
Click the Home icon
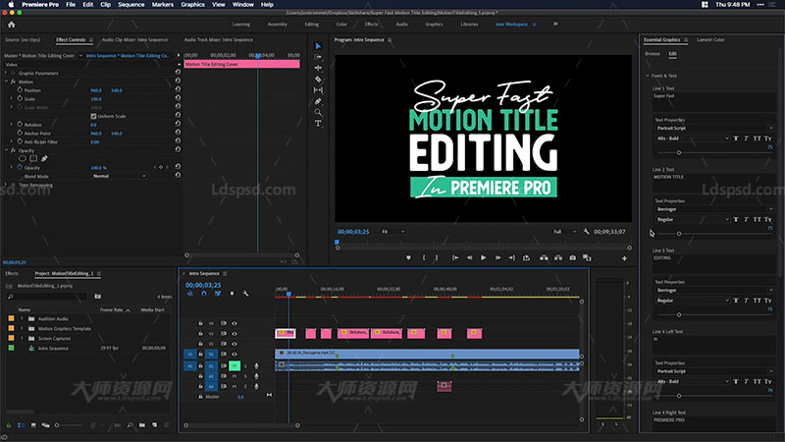point(12,24)
